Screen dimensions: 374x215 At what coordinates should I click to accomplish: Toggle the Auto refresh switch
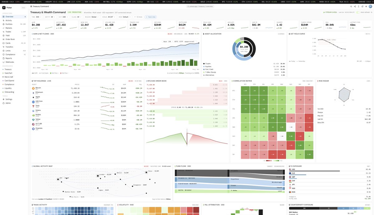[x=358, y=12]
